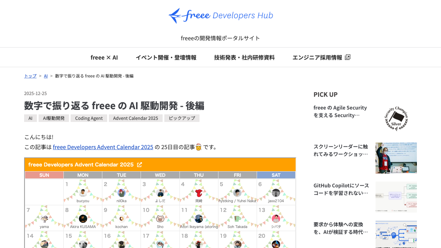Click the article title 数字で振り返る
This screenshot has width=441, height=248.
(114, 105)
